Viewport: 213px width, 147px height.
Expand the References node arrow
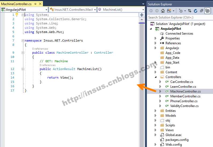click(x=156, y=43)
